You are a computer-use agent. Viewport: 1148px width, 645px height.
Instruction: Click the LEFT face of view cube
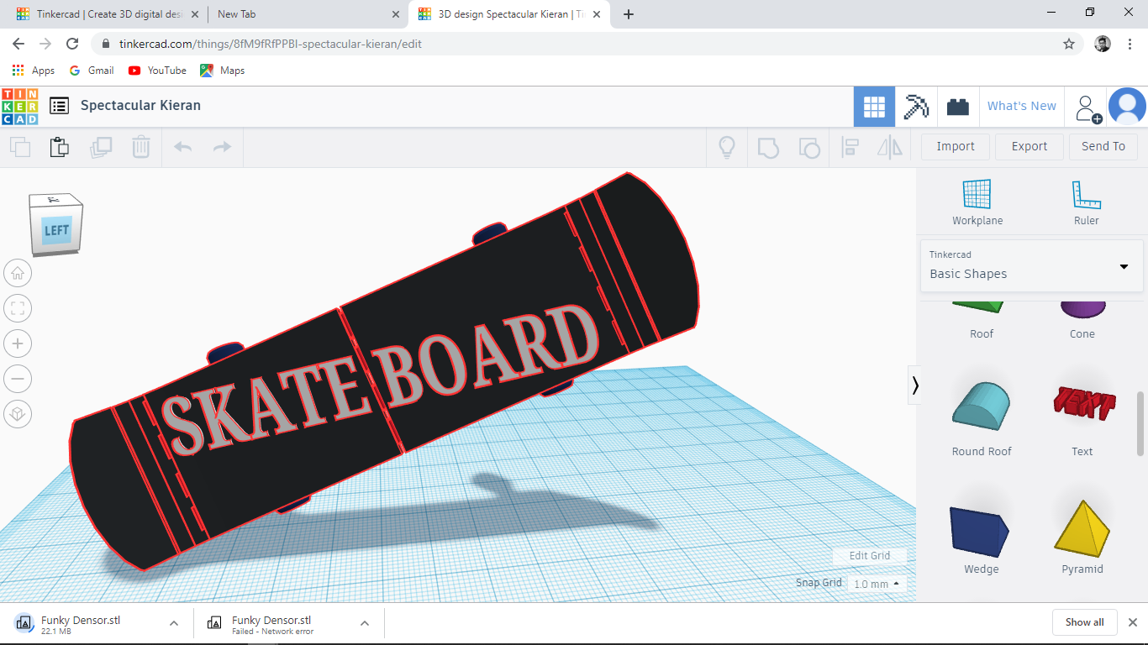[x=56, y=230]
